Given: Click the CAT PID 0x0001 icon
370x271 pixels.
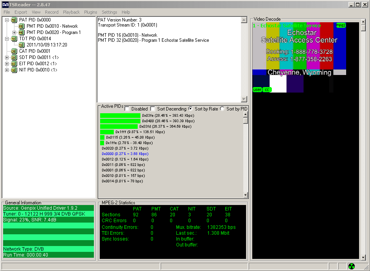Looking at the screenshot, I should pos(14,51).
